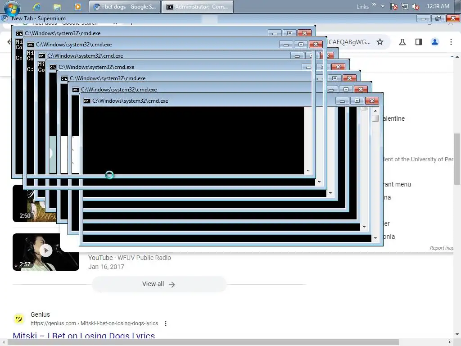
Task: Select the fourth cmd.exe window title
Action: [x=96, y=67]
